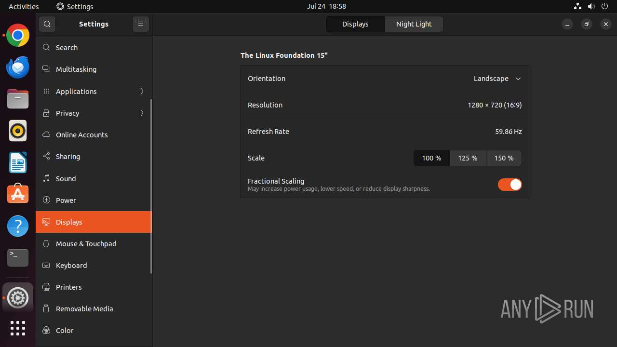This screenshot has width=617, height=347.
Task: Select the Displays tab in header
Action: (355, 24)
